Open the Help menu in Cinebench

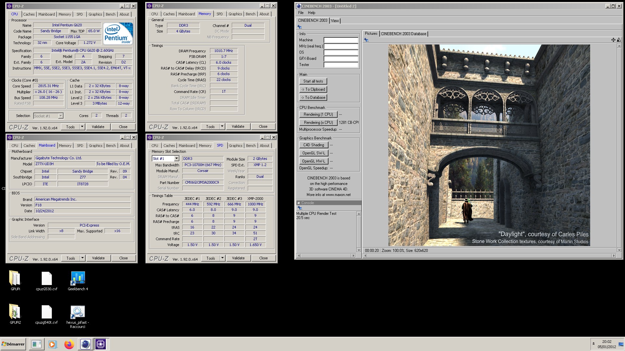click(x=312, y=13)
